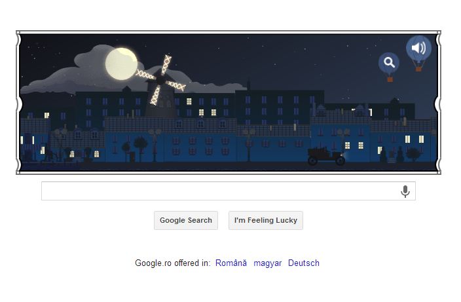
Task: Click the two figures at right building
Action: click(392, 155)
